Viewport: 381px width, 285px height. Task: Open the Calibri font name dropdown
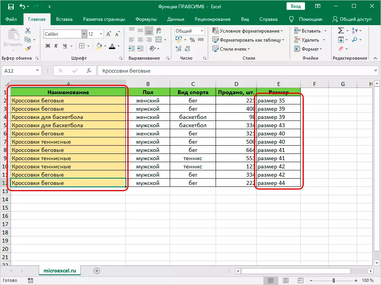[84, 34]
